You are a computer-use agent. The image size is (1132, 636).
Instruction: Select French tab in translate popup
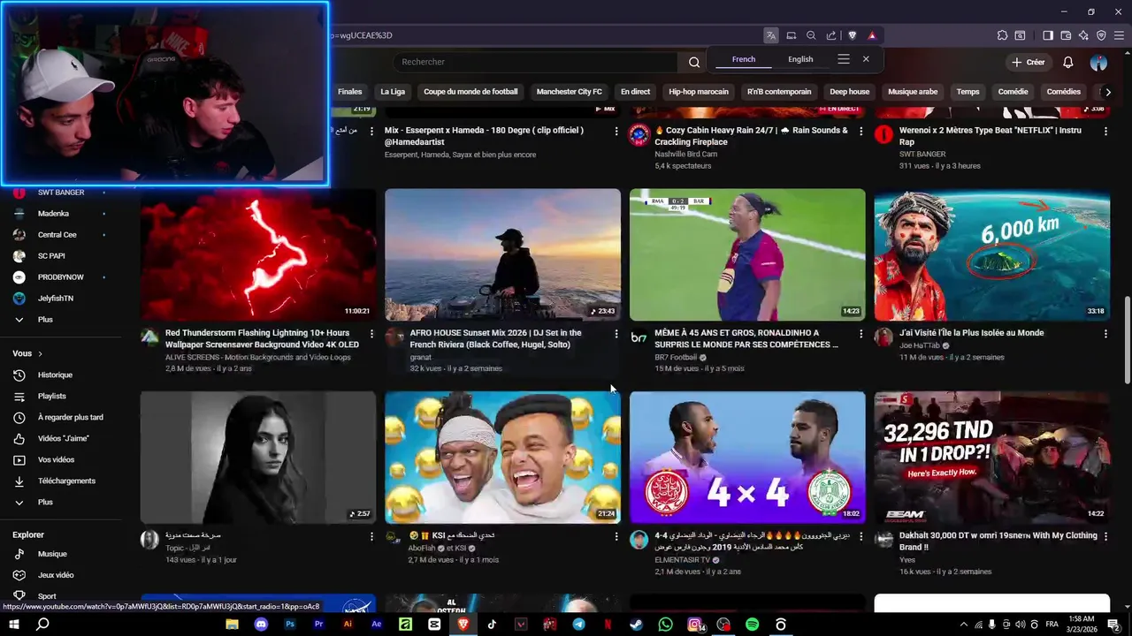(744, 59)
